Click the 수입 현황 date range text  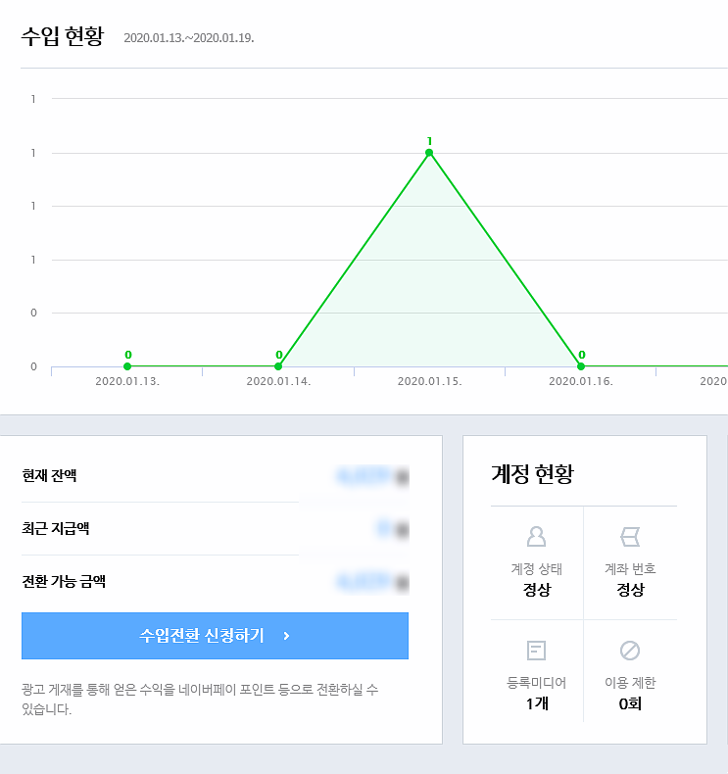coord(188,39)
